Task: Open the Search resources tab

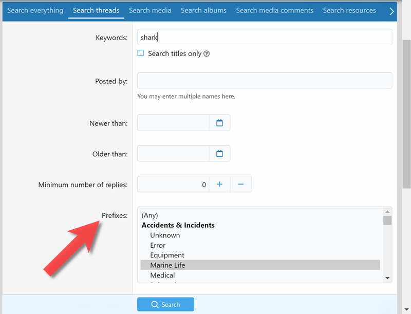Action: tap(349, 10)
